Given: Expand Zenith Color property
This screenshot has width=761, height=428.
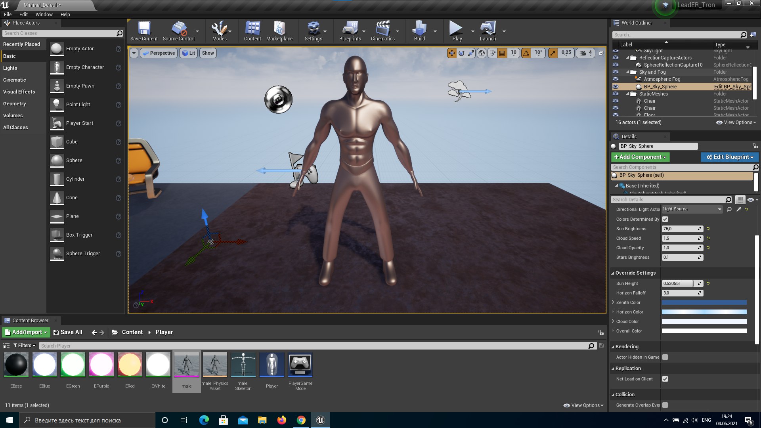Looking at the screenshot, I should pos(613,302).
